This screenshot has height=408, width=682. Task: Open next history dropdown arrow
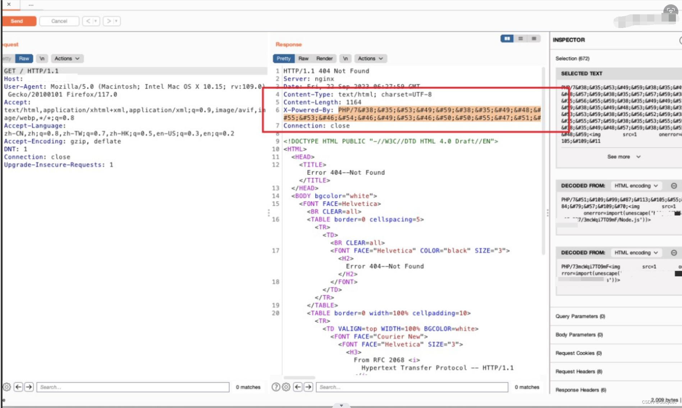[x=116, y=21]
